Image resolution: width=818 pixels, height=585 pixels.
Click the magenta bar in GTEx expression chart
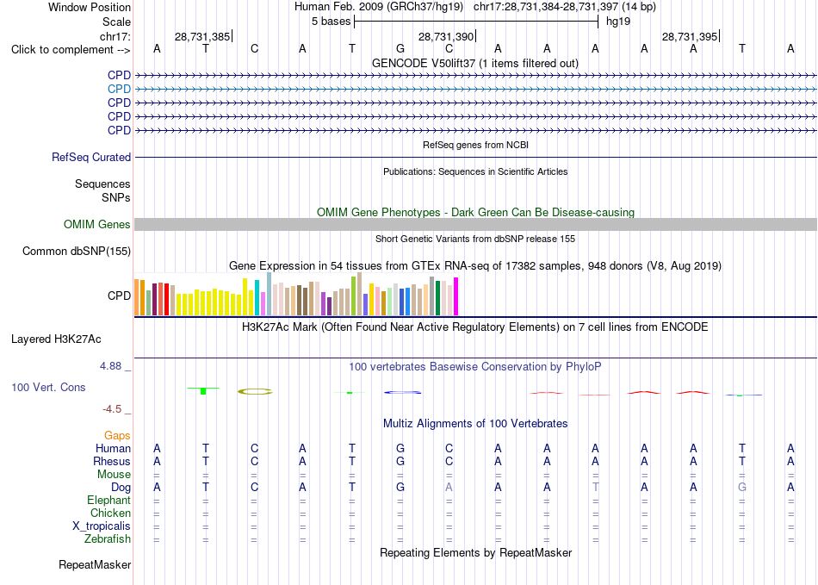(456, 296)
